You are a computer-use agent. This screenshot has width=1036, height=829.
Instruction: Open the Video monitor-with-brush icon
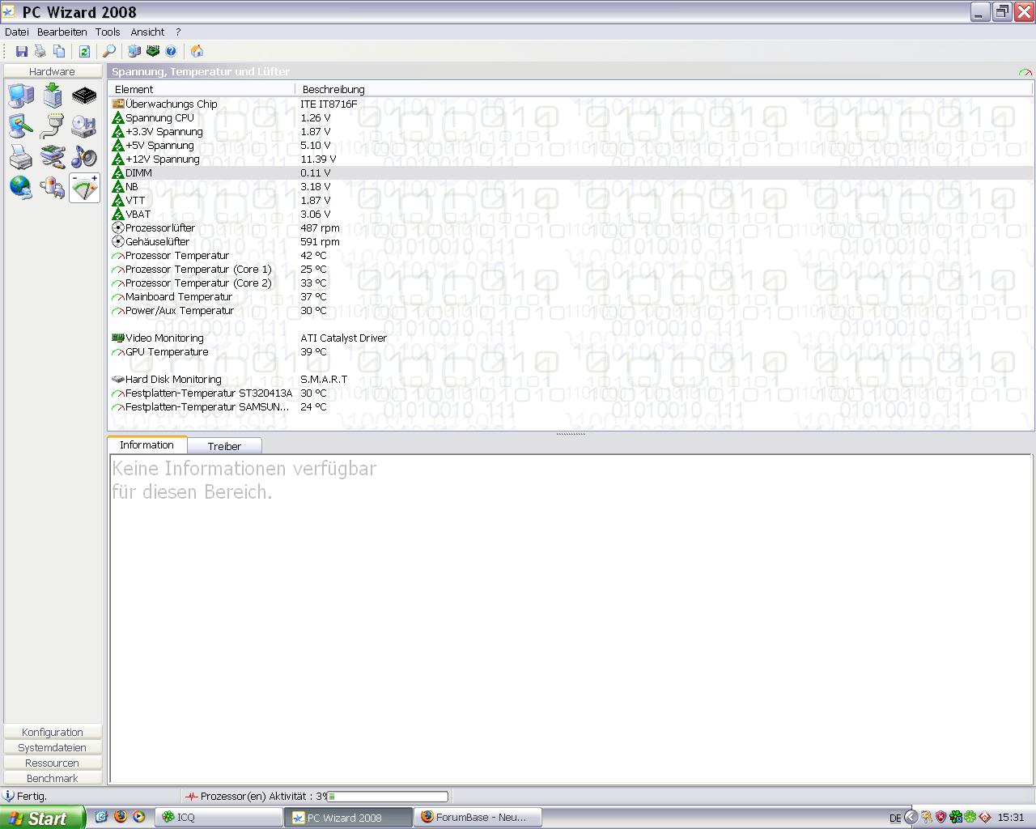tap(21, 125)
